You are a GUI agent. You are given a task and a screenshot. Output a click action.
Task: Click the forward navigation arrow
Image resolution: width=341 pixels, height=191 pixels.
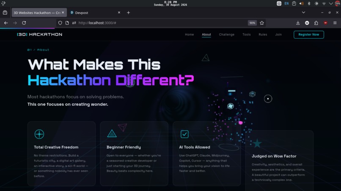pos(15,23)
